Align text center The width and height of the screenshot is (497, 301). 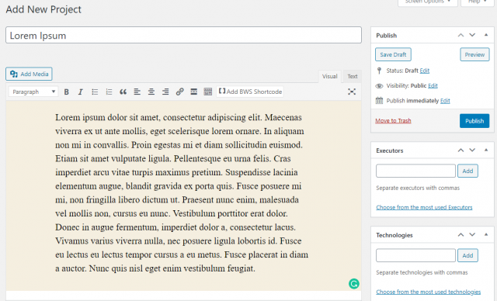pyautogui.click(x=151, y=92)
